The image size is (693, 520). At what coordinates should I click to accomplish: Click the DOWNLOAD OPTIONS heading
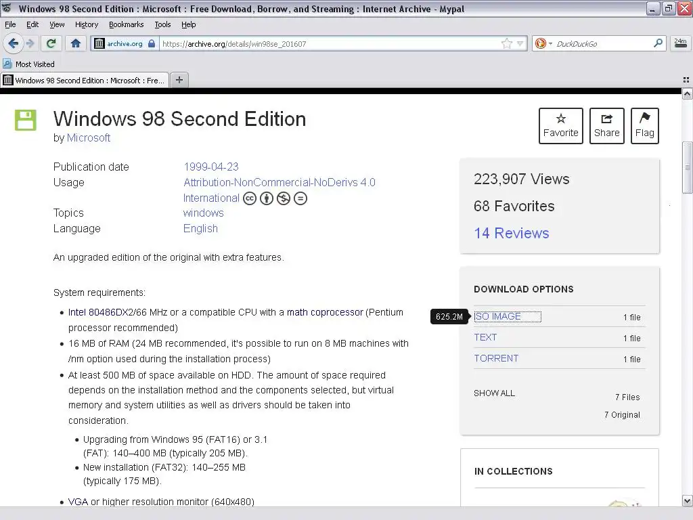coord(524,289)
